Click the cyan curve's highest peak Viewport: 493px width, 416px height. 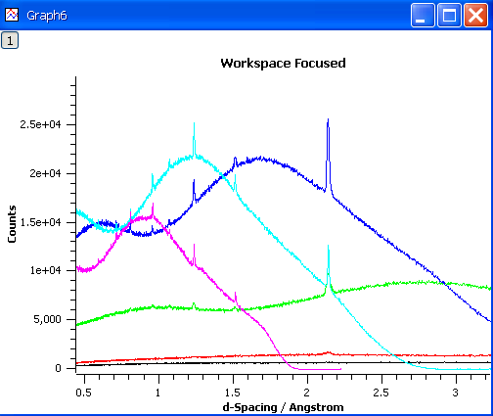pyautogui.click(x=194, y=139)
